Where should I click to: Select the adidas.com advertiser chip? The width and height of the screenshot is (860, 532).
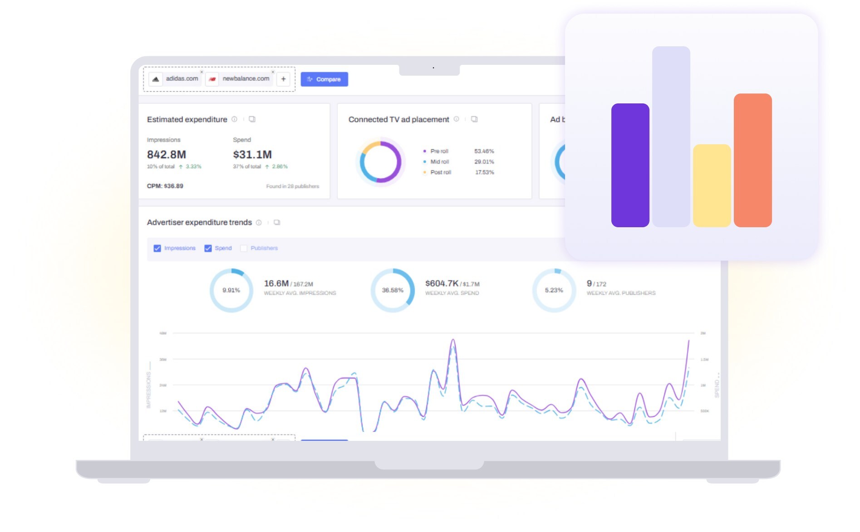[182, 79]
